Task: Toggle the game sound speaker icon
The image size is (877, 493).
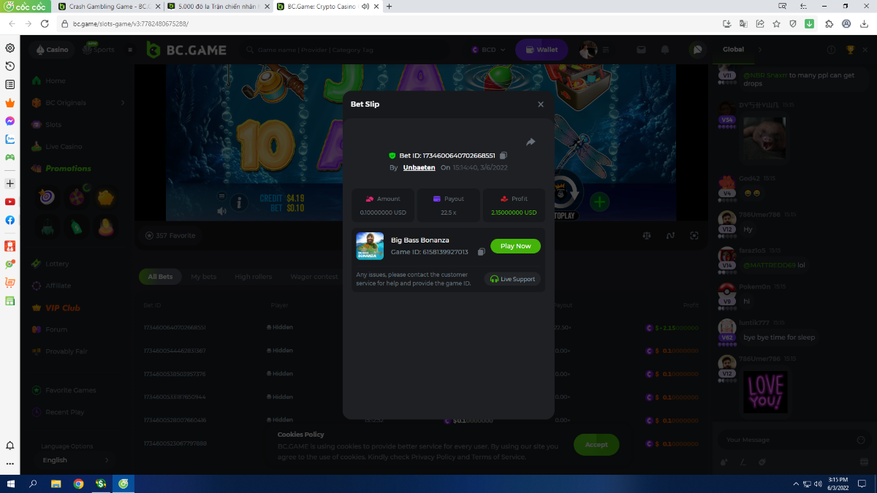Action: (221, 211)
